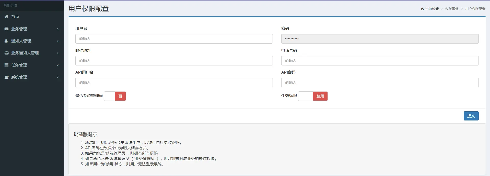490x176 pixels.
Task: Click the 权限管理 breadcrumb link
Action: (452, 9)
